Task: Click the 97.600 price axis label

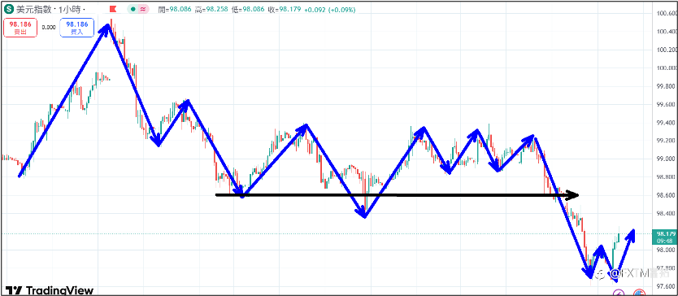Action: tap(666, 286)
